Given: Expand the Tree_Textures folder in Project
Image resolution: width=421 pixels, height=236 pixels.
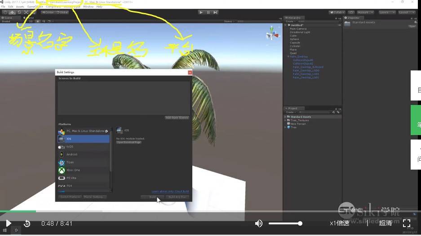Looking at the screenshot, I should click(x=285, y=120).
